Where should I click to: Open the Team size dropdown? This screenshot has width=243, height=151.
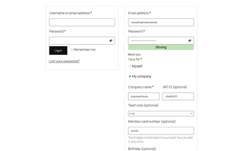(x=161, y=114)
